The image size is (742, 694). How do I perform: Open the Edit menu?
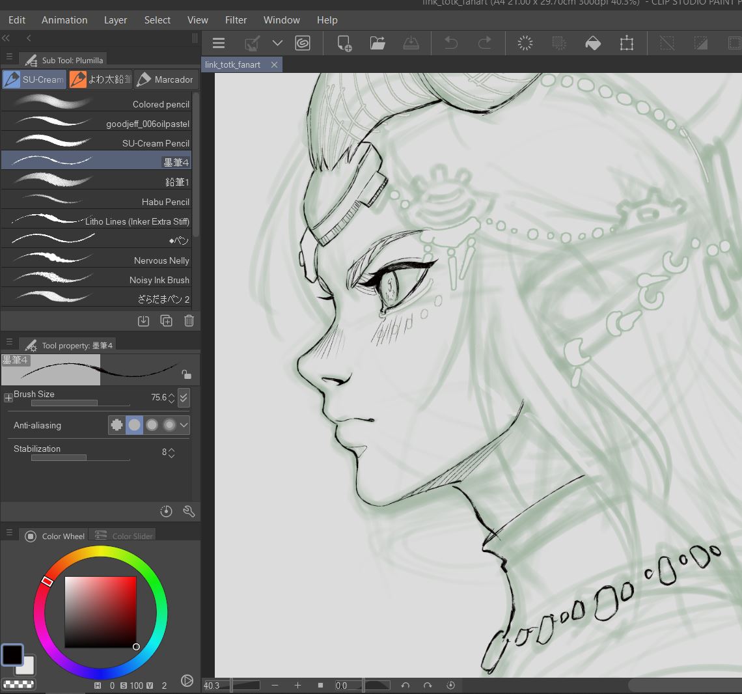pos(16,20)
